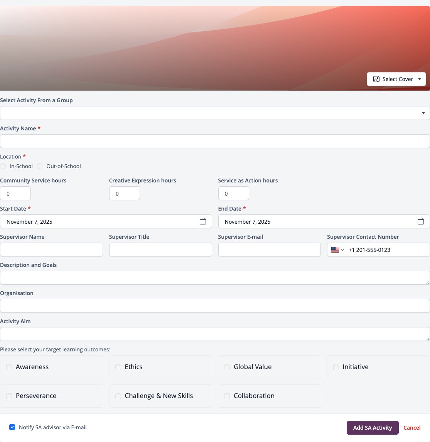The width and height of the screenshot is (430, 442).
Task: Check the Perseverance learning outcome
Action: [9, 396]
